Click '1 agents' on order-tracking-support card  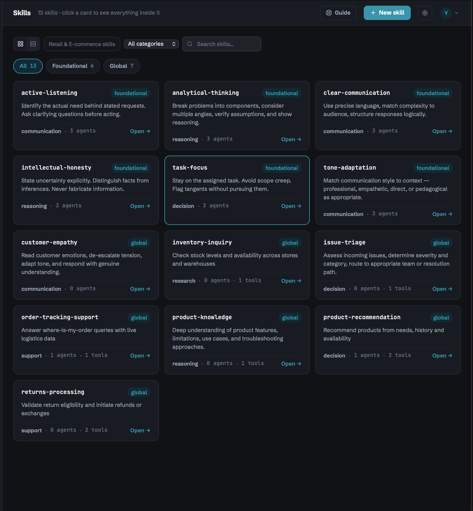click(63, 355)
